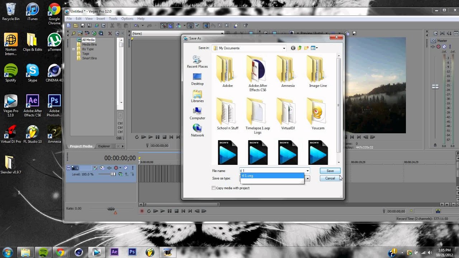Select the Image-Line folder
Screen dimensions: 459x258
(x=318, y=71)
